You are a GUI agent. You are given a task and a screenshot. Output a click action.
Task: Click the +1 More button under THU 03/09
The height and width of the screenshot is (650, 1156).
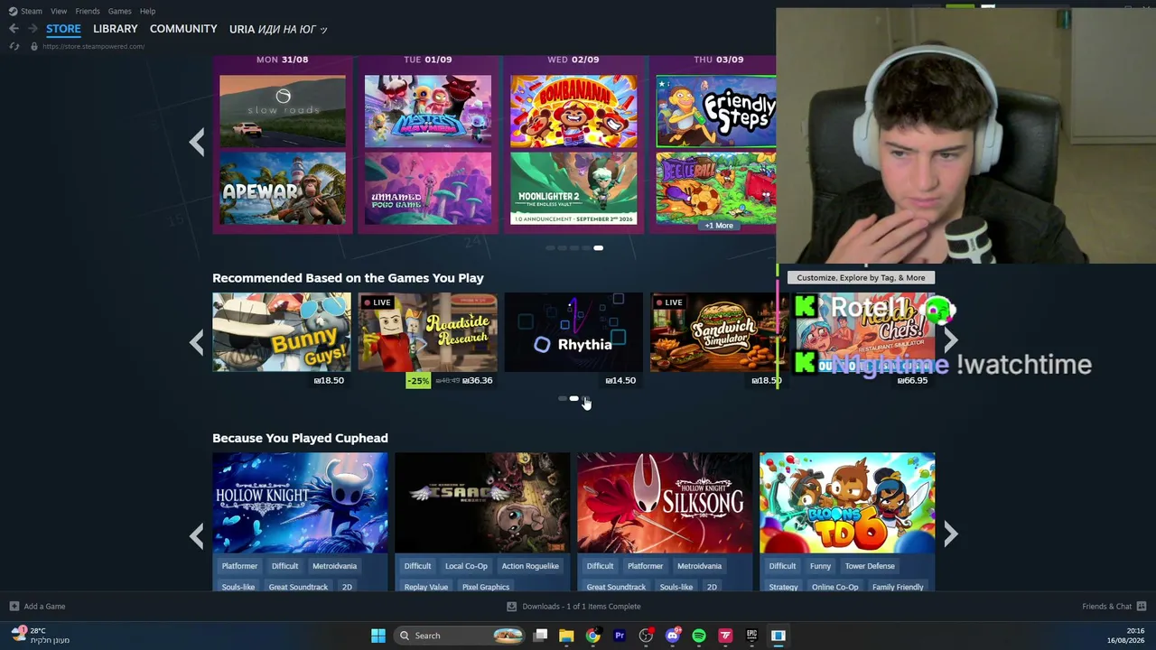(719, 226)
